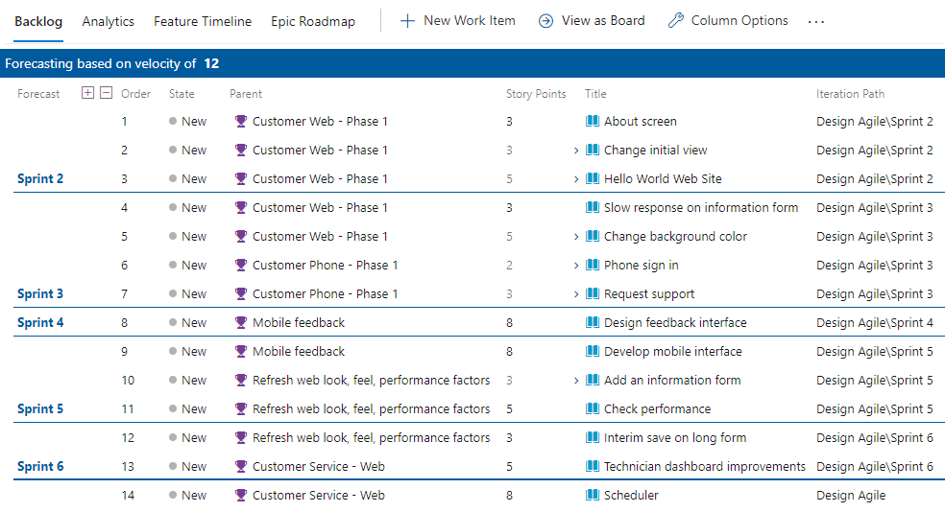Click New Work Item button

(458, 21)
